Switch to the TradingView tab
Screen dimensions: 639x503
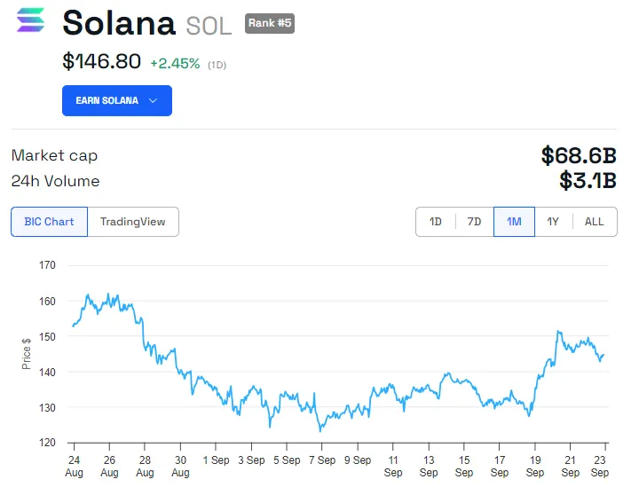tap(133, 222)
